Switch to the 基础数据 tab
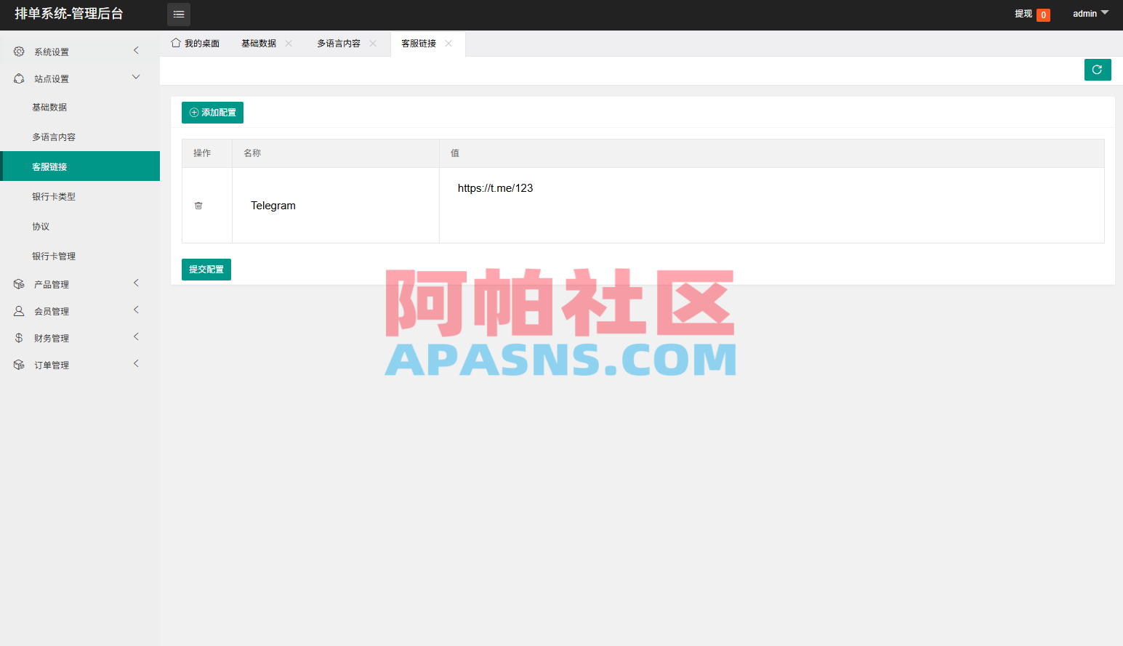1123x646 pixels. 267,44
